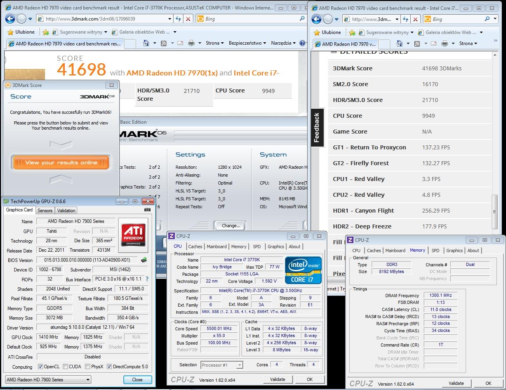
Task: Click the refresh icon in the left IE address bar
Action: [x=178, y=19]
